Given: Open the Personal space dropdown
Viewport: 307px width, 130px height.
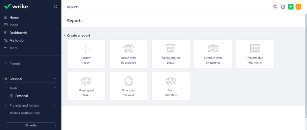Looking at the screenshot, I should (x=31, y=79).
